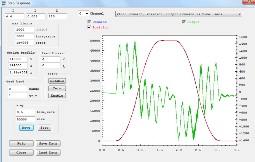The width and height of the screenshot is (255, 162).
Task: Toggle the Command plot checkbox
Action: (89, 22)
